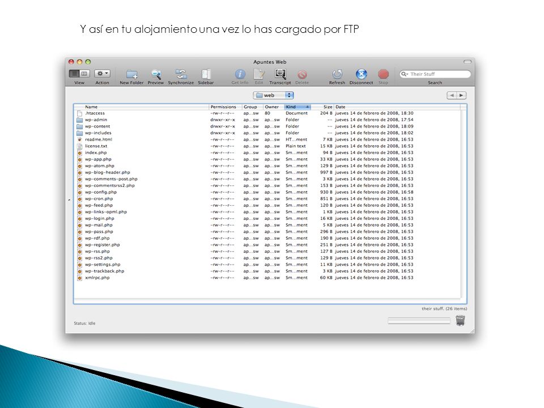Select wp-settings.php in the list
This screenshot has width=544, height=408.
(267, 265)
